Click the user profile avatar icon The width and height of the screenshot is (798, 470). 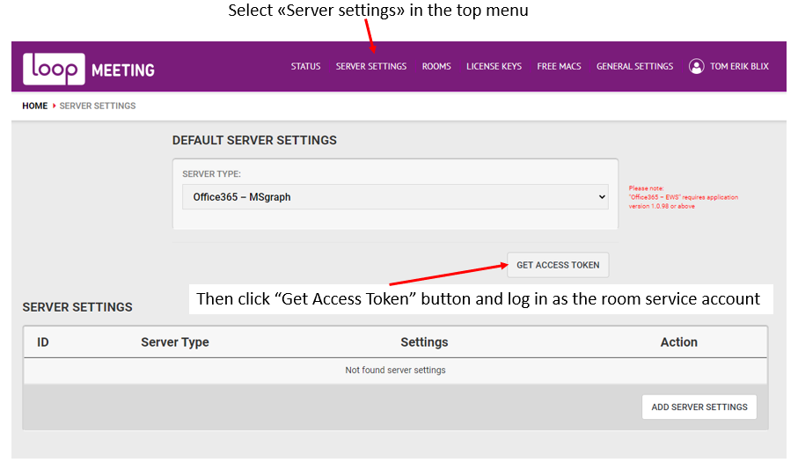click(696, 66)
